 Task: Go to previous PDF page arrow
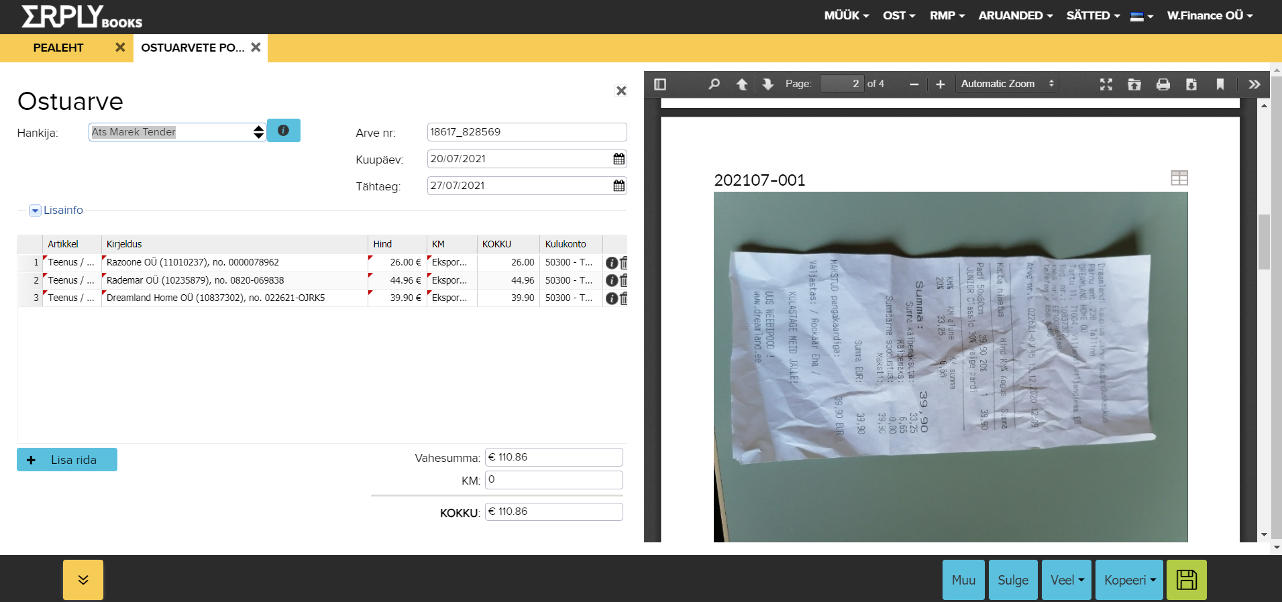[x=742, y=84]
